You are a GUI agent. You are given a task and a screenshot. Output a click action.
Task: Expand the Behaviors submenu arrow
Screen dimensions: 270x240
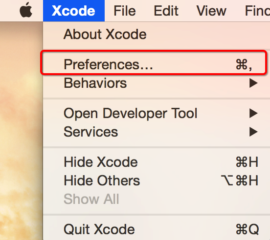(x=253, y=83)
